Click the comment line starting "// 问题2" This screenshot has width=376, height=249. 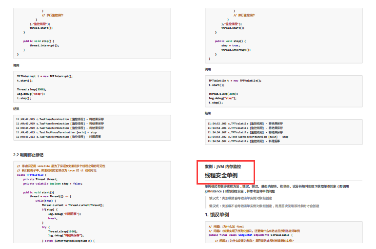pyautogui.click(x=254, y=231)
